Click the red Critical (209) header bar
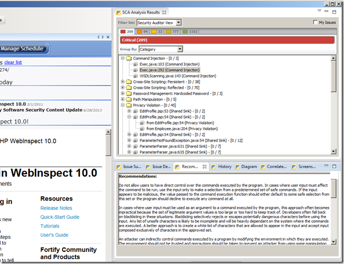The height and width of the screenshot is (264, 344). (227, 40)
